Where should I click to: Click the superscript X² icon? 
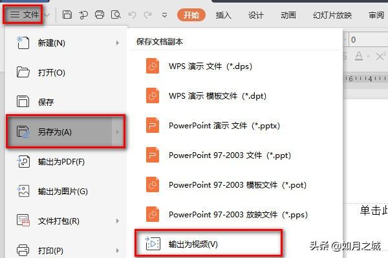click(381, 56)
